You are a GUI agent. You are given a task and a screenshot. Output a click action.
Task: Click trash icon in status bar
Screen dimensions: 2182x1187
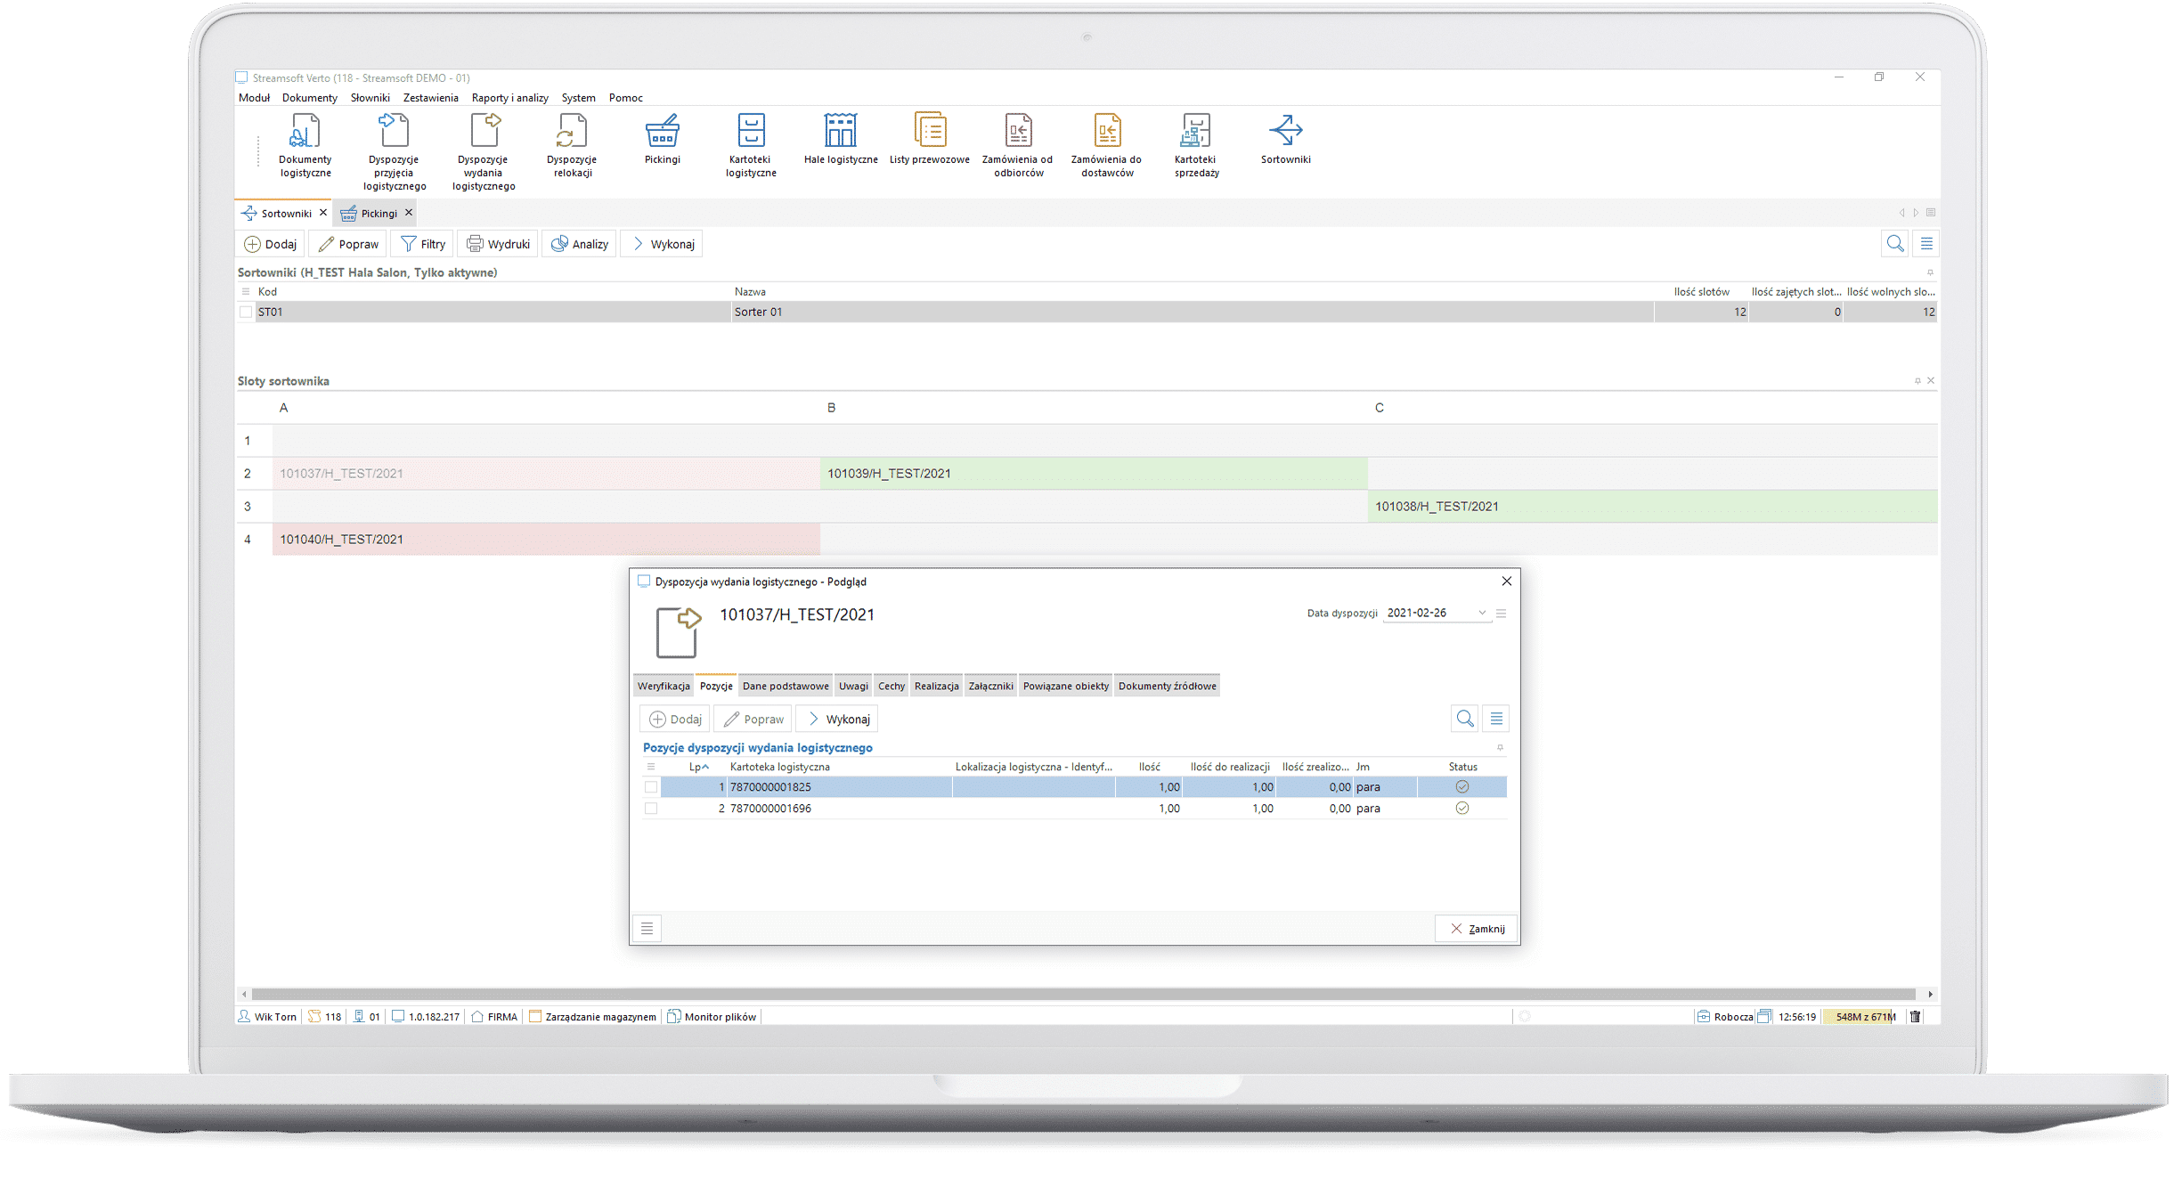[x=1915, y=1017]
